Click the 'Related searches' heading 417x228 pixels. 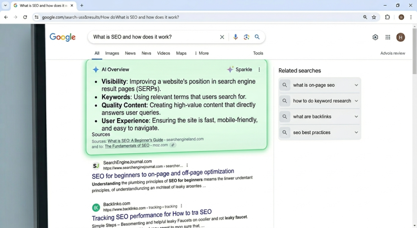pyautogui.click(x=299, y=71)
